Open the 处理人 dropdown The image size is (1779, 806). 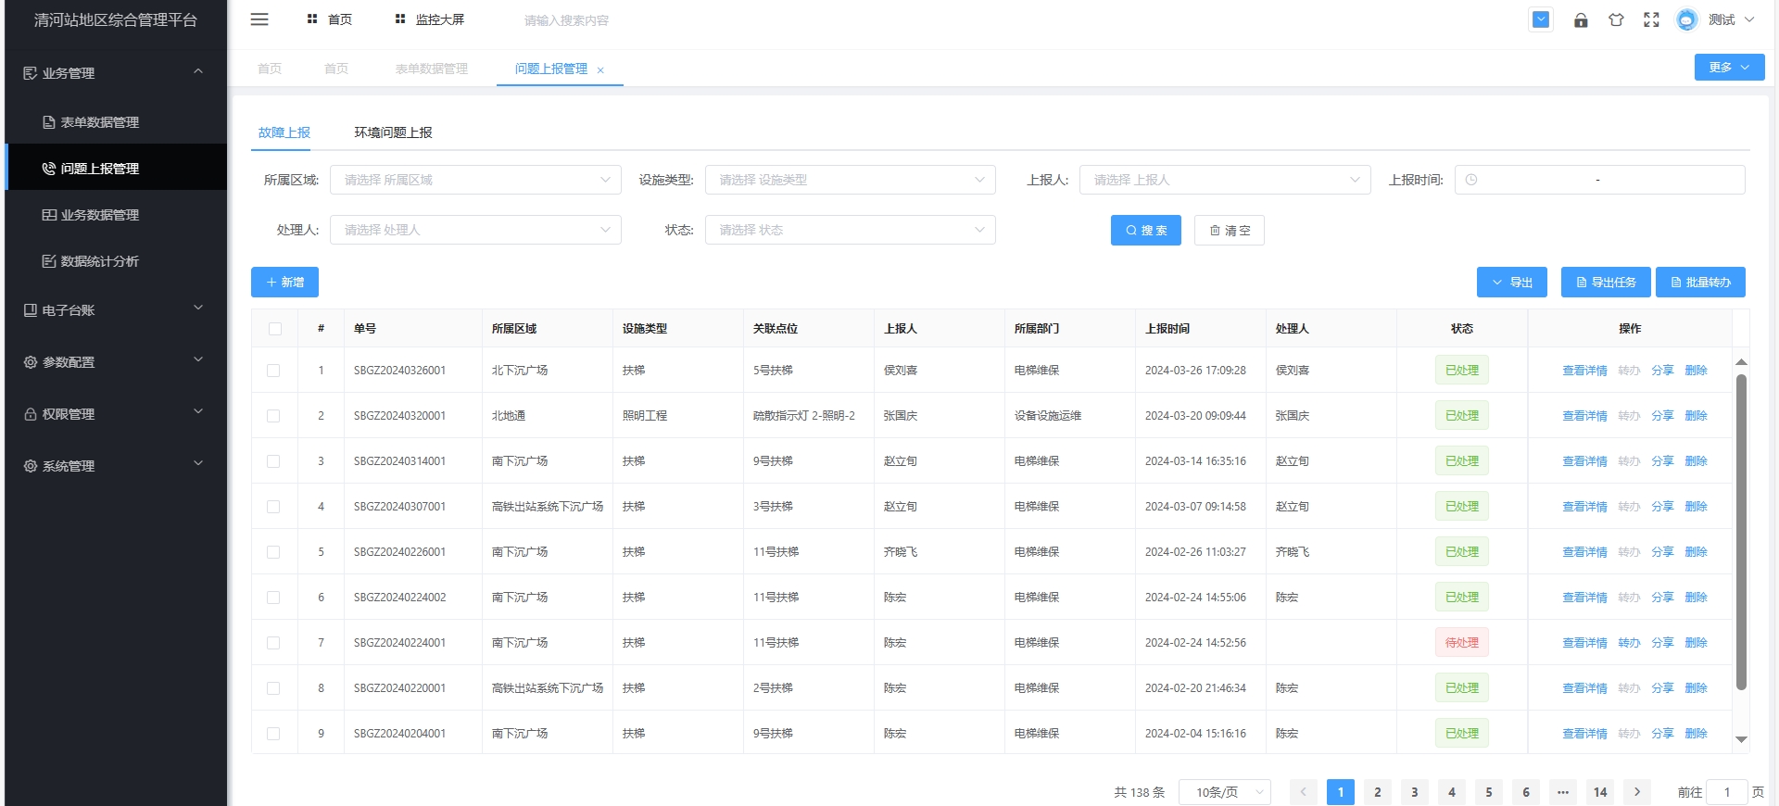click(x=475, y=230)
